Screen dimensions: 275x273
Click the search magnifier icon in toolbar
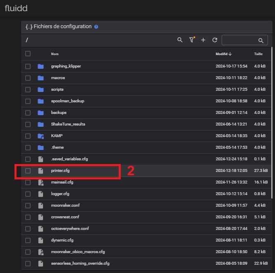pyautogui.click(x=180, y=40)
